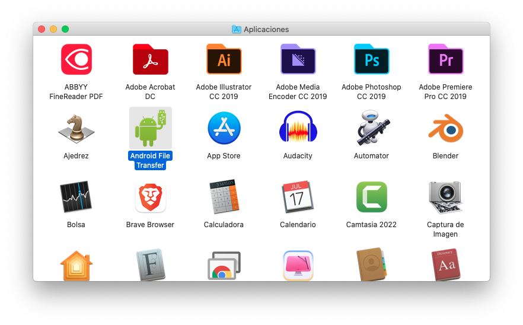523x325 pixels.
Task: Click the red Dictionary Aa book icon
Action: pyautogui.click(x=446, y=265)
